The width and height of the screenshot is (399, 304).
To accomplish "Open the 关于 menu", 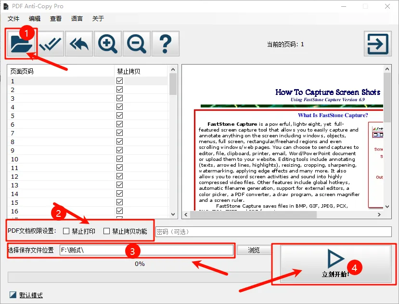I will pyautogui.click(x=98, y=19).
